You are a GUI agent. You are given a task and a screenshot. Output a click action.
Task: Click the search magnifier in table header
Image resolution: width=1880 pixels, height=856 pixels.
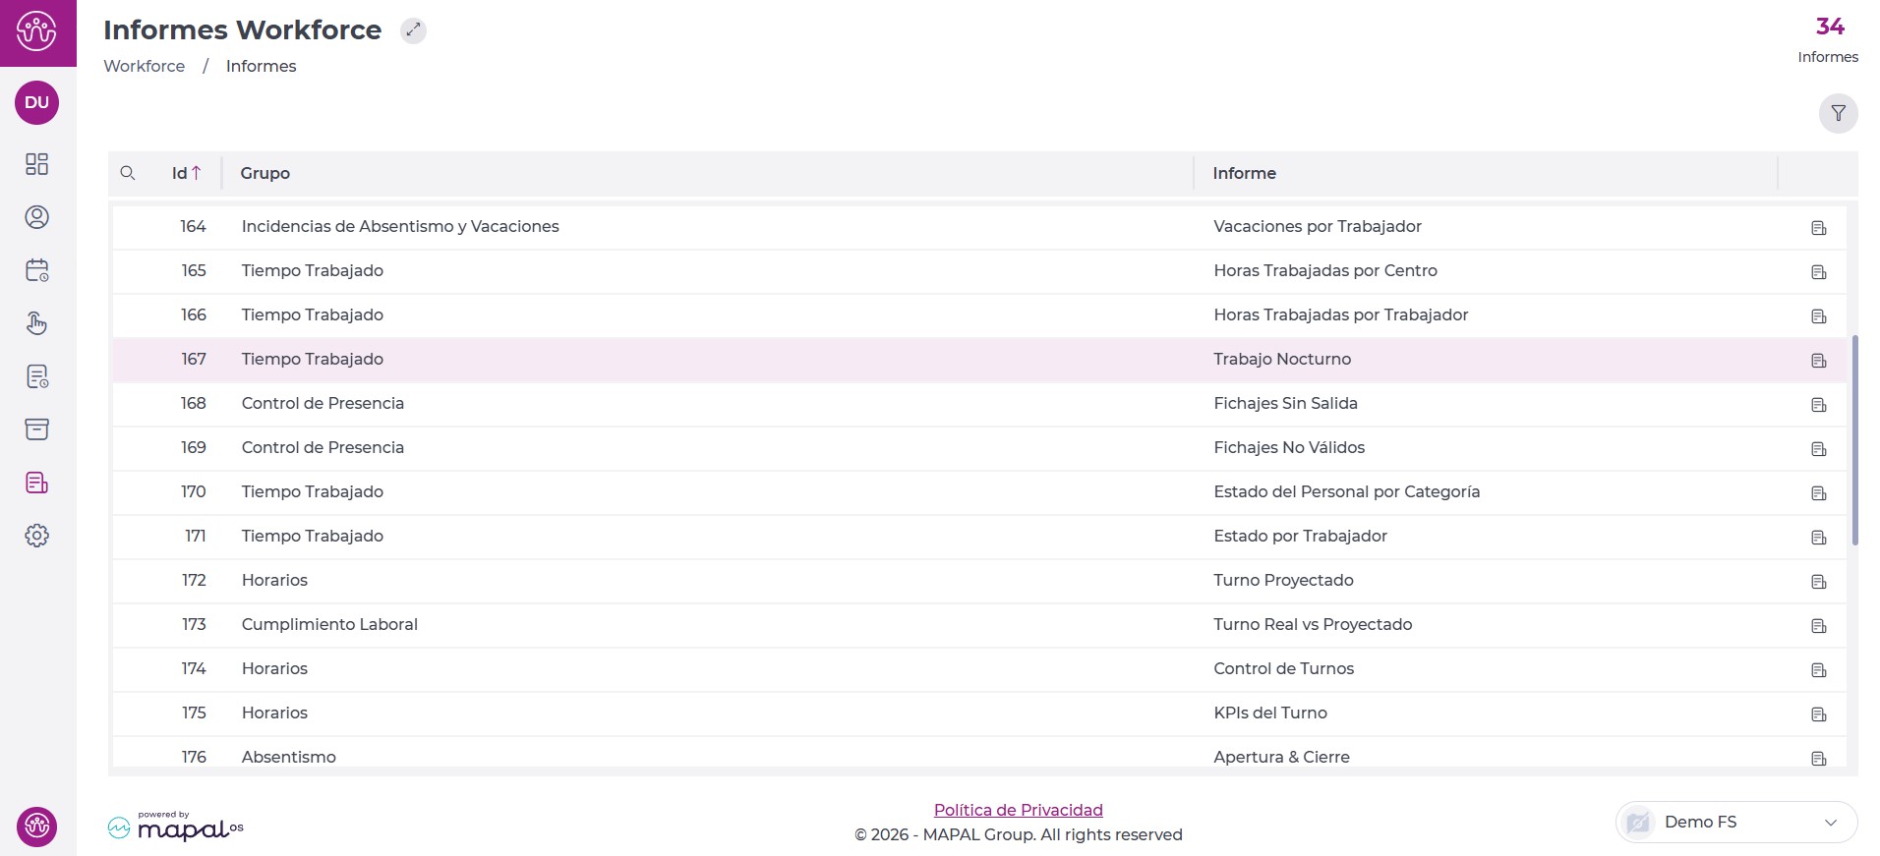(x=128, y=173)
